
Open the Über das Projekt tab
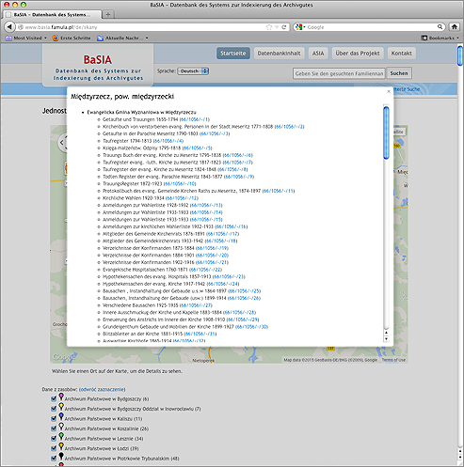[x=358, y=54]
